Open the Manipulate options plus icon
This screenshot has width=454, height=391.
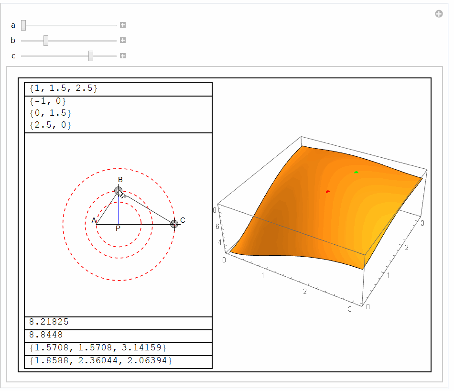439,13
